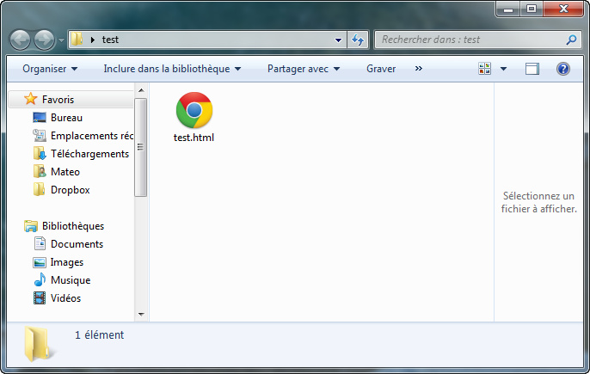Maximize the Explorer window

pyautogui.click(x=532, y=9)
